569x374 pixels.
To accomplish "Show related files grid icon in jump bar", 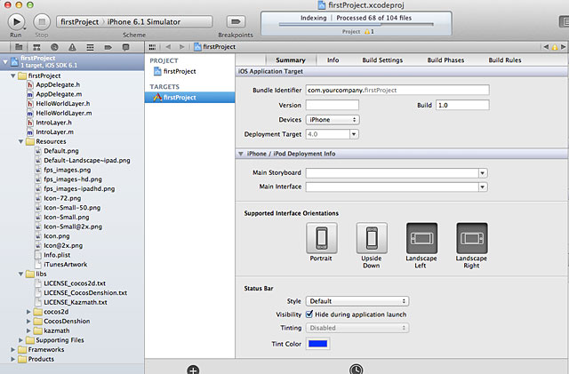I will [152, 47].
